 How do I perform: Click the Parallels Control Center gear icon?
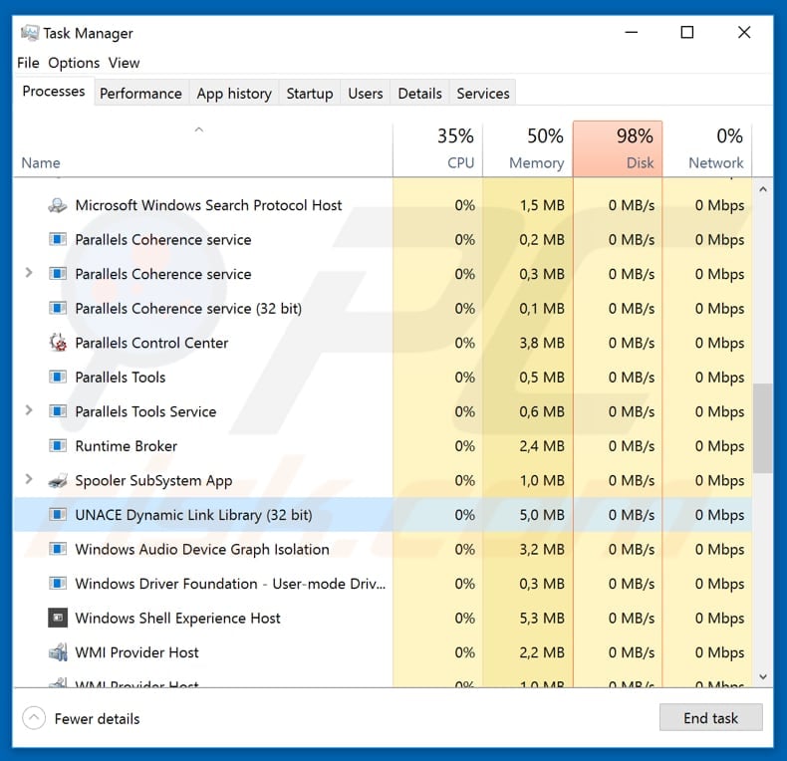coord(58,343)
